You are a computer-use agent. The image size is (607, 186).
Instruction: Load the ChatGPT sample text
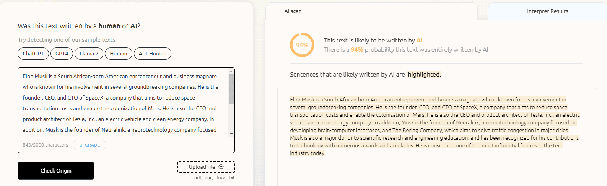point(33,54)
